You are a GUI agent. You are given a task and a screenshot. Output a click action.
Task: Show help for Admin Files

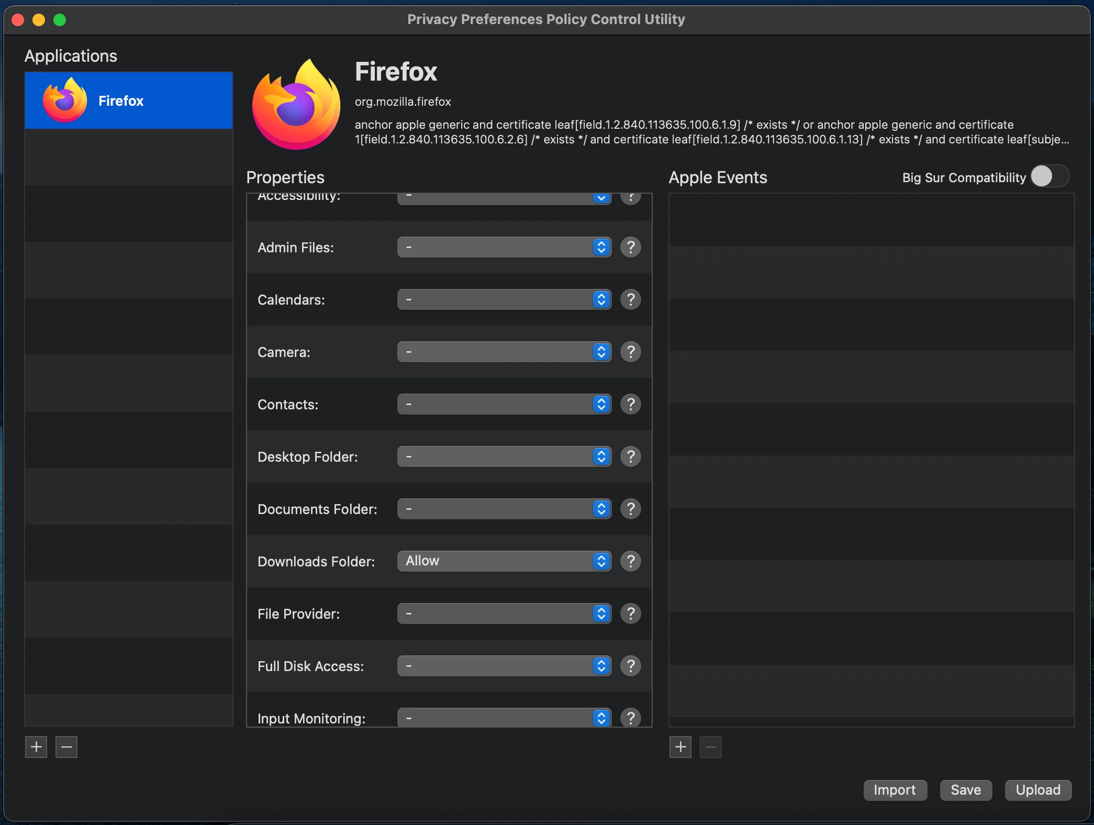(x=631, y=247)
